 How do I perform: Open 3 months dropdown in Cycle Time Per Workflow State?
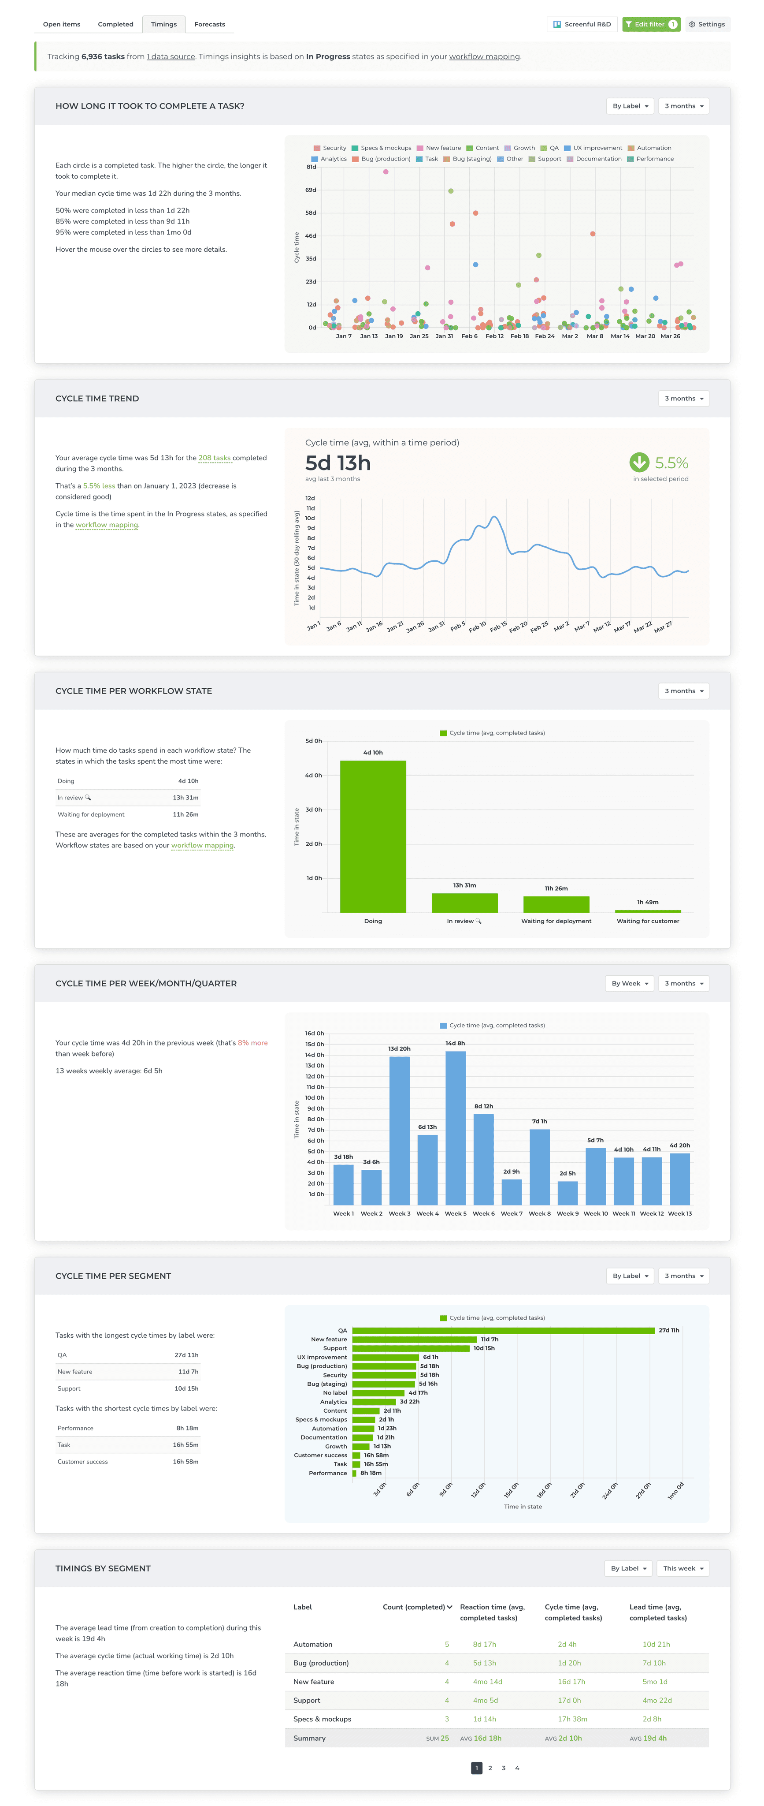[x=684, y=691]
